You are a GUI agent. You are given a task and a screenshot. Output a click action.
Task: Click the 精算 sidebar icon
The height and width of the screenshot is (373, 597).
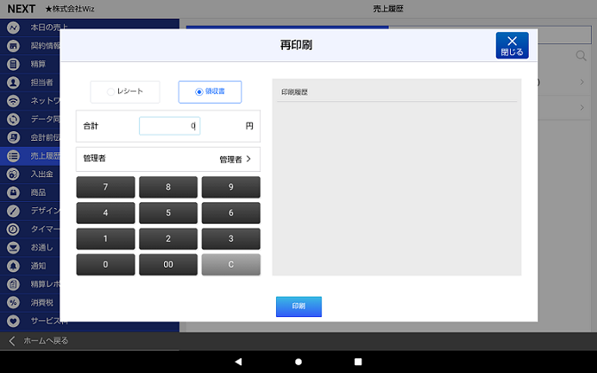click(13, 64)
